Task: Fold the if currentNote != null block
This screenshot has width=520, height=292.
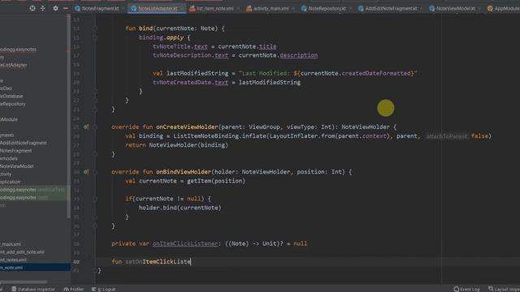Action: pyautogui.click(x=95, y=199)
